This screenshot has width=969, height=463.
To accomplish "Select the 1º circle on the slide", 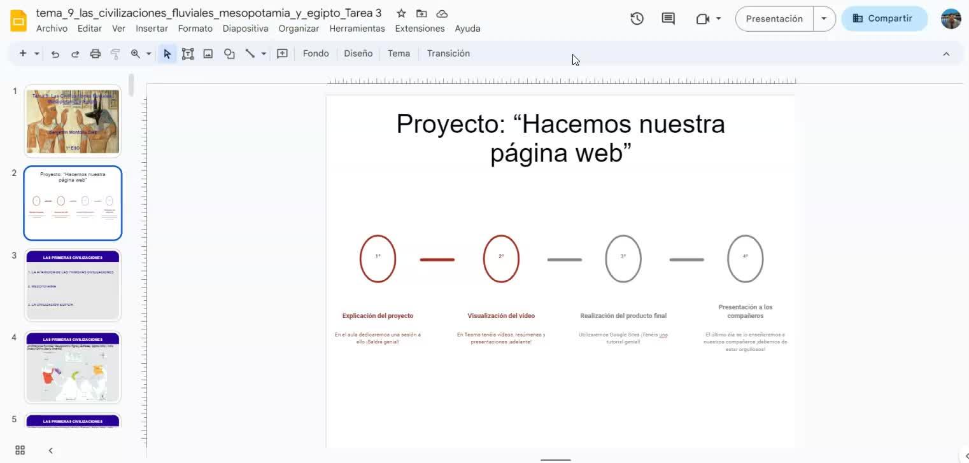I will [378, 258].
